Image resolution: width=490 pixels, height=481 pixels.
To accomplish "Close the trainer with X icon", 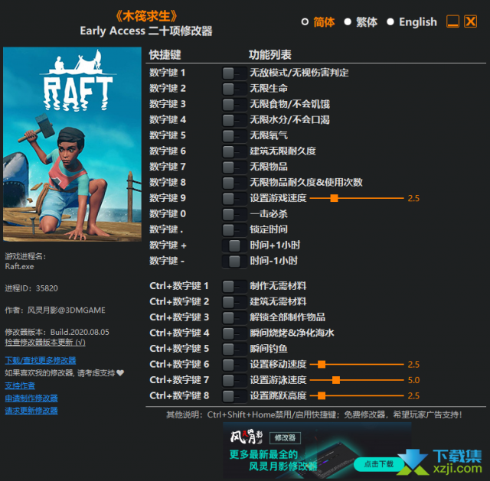I will click(x=470, y=21).
